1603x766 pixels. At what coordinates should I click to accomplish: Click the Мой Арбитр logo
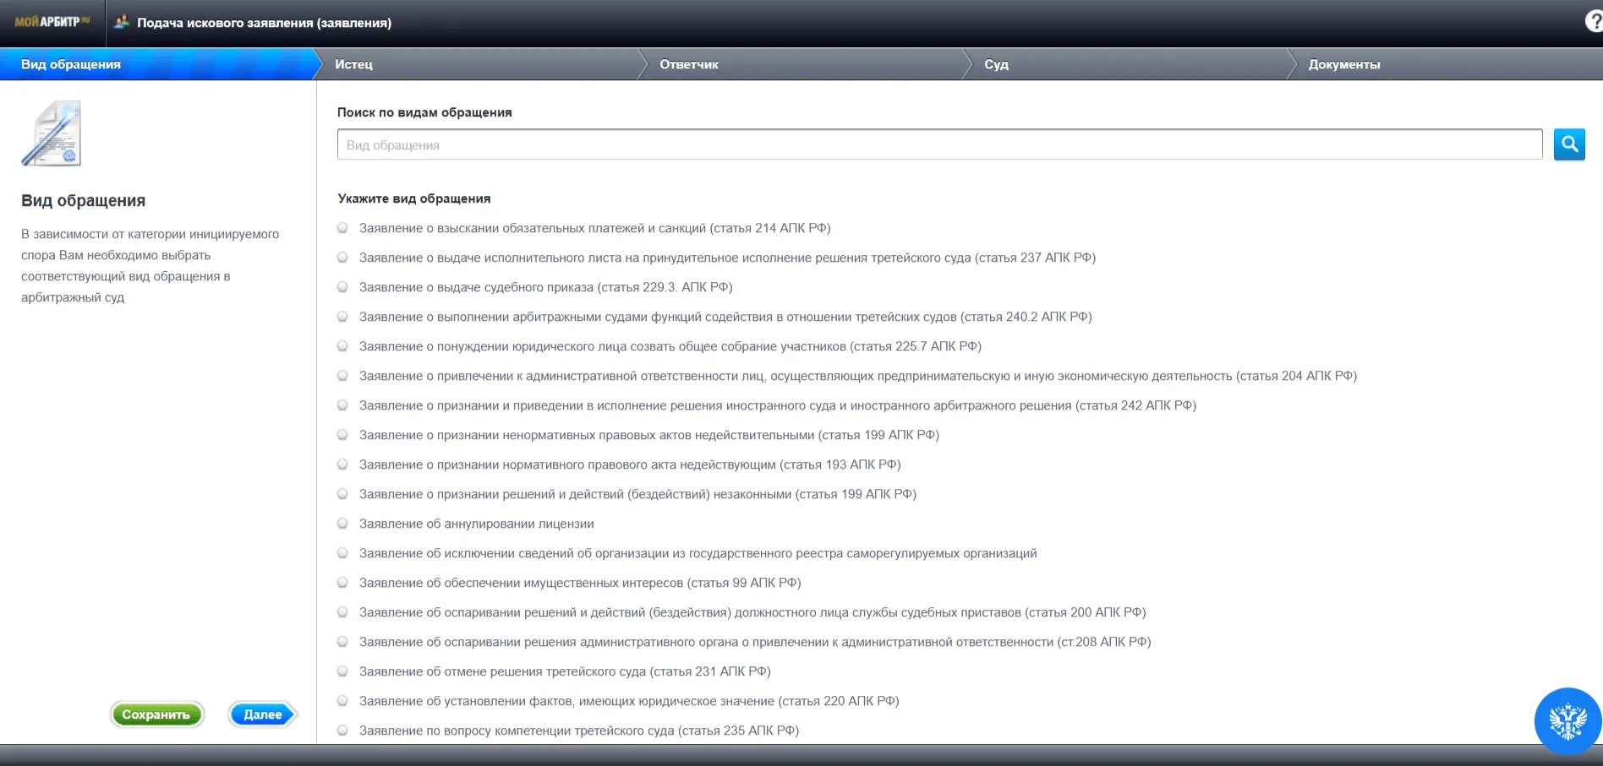(x=52, y=22)
